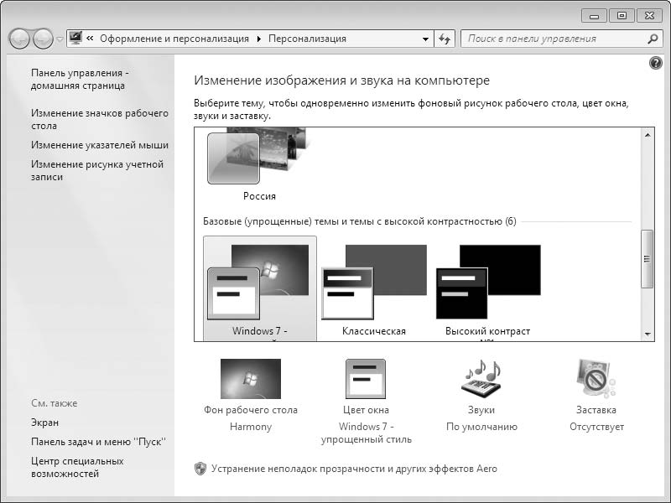
Task: Click the Звуки text link
Action: [481, 410]
